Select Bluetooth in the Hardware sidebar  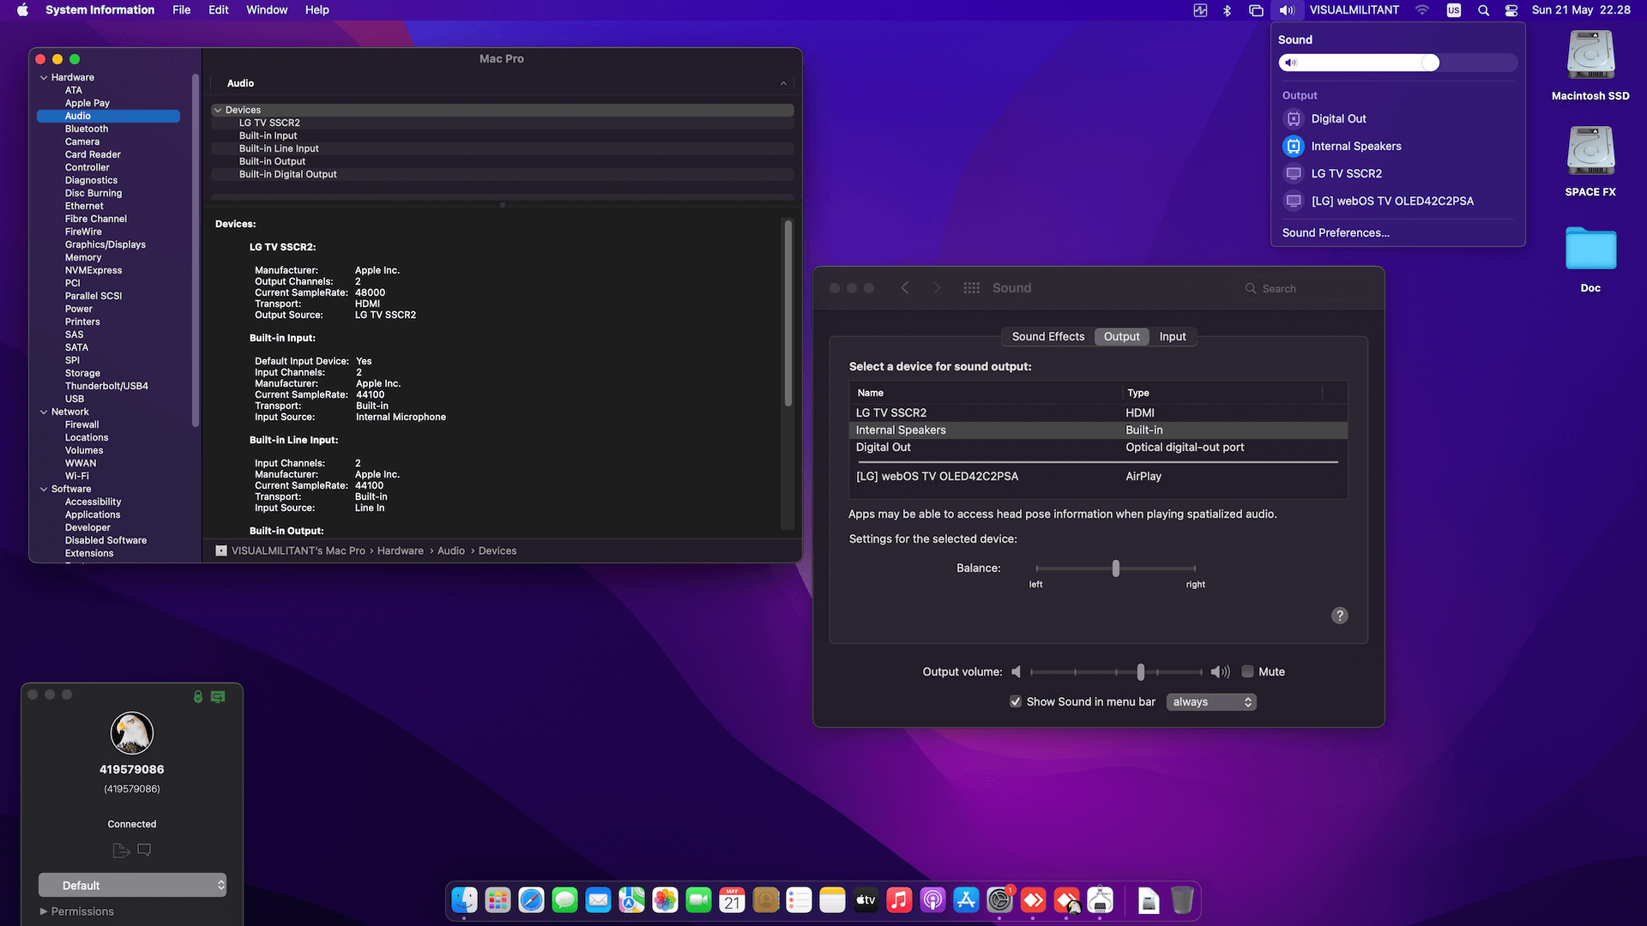(87, 129)
